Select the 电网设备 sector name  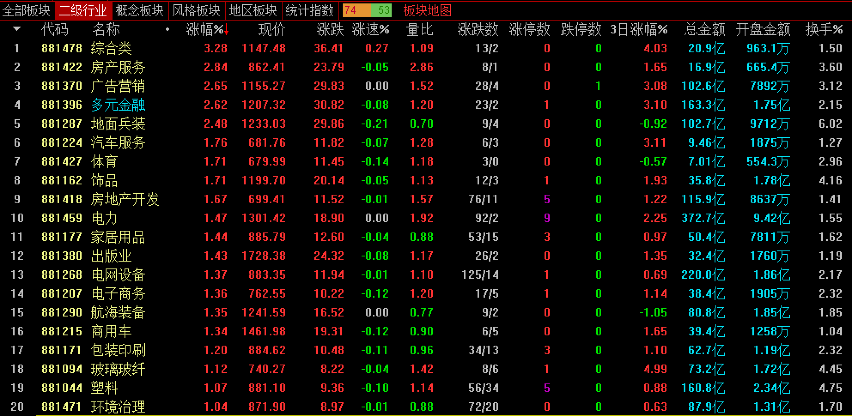click(x=118, y=275)
